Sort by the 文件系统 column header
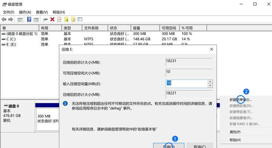Screen dimensions: 272x148 coord(95,28)
